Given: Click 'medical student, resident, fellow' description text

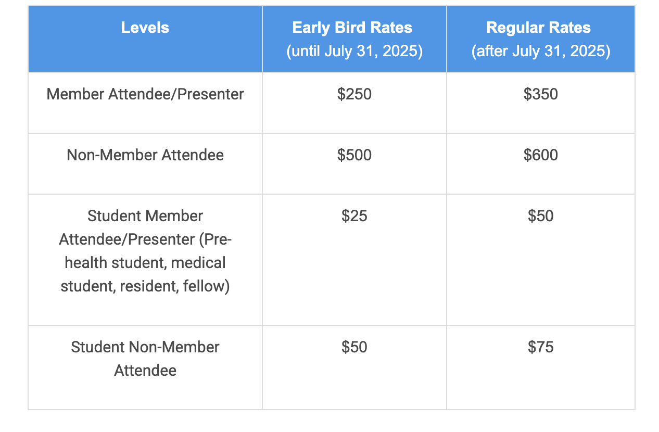Looking at the screenshot, I should (145, 275).
